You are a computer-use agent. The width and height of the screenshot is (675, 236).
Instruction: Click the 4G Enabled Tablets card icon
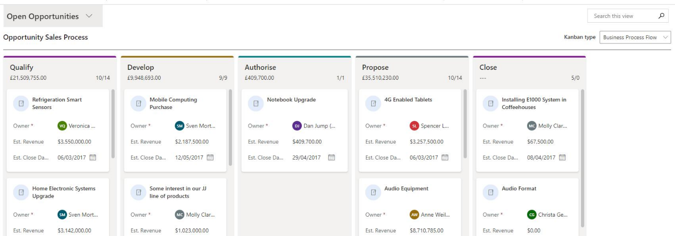click(x=373, y=103)
